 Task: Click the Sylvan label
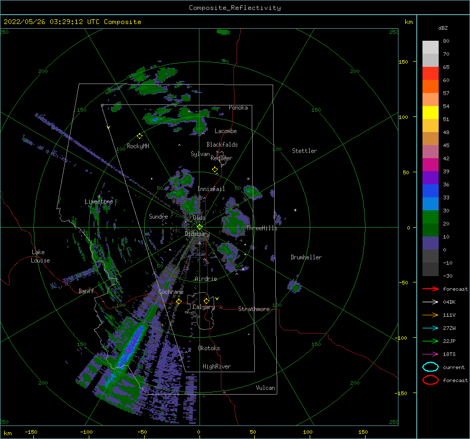coord(200,154)
